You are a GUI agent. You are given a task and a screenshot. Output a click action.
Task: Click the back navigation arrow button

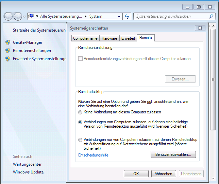(x=9, y=16)
